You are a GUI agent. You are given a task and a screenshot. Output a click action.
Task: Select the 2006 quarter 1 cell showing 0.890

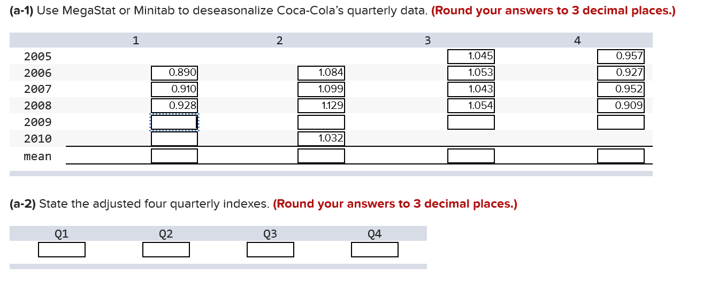(x=174, y=73)
